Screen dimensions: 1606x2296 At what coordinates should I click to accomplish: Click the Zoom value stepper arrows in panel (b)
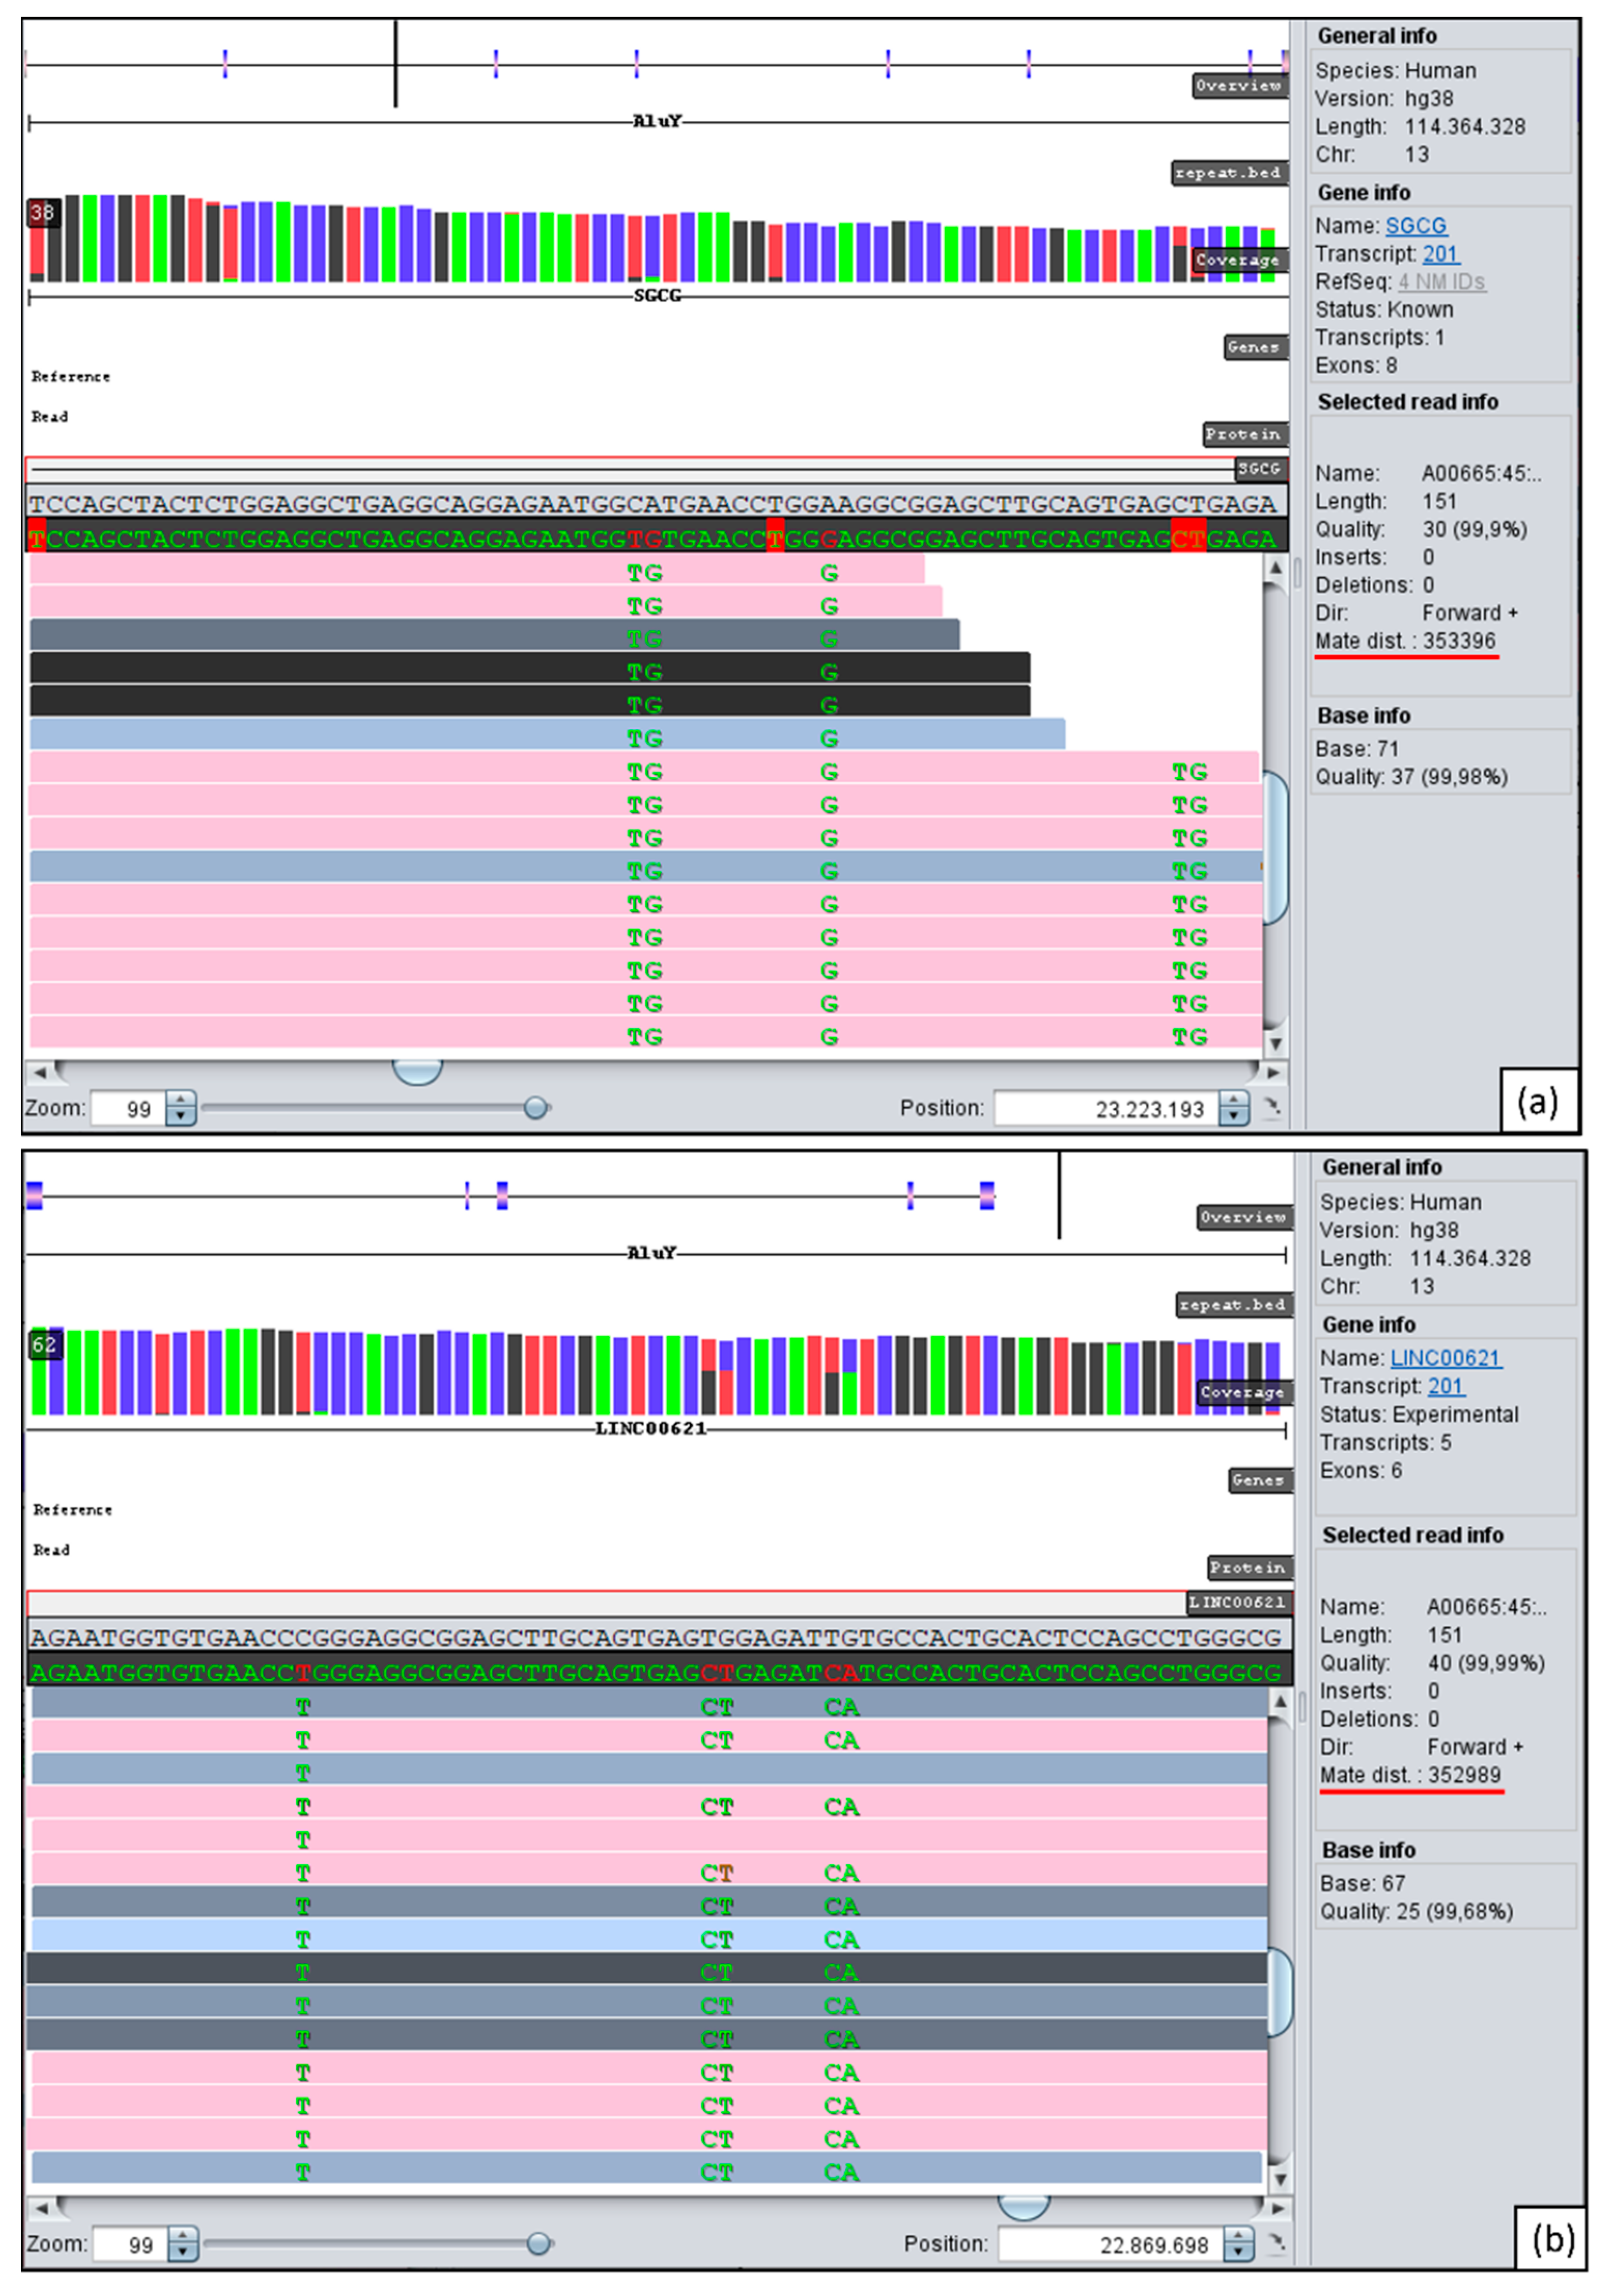click(183, 2244)
